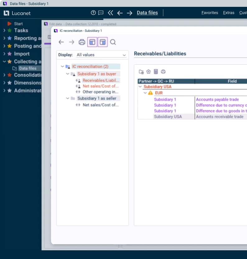This screenshot has height=259, width=247.
Task: Click the gear-badge icon above the table
Action: click(148, 72)
